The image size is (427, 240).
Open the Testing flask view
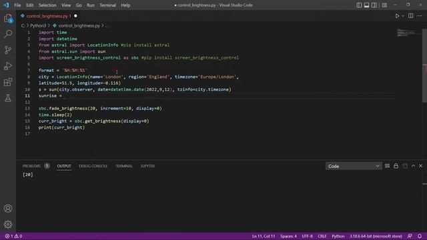click(8, 98)
